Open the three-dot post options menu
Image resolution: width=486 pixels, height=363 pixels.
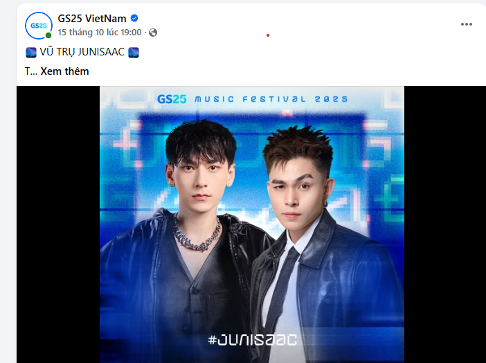466,24
